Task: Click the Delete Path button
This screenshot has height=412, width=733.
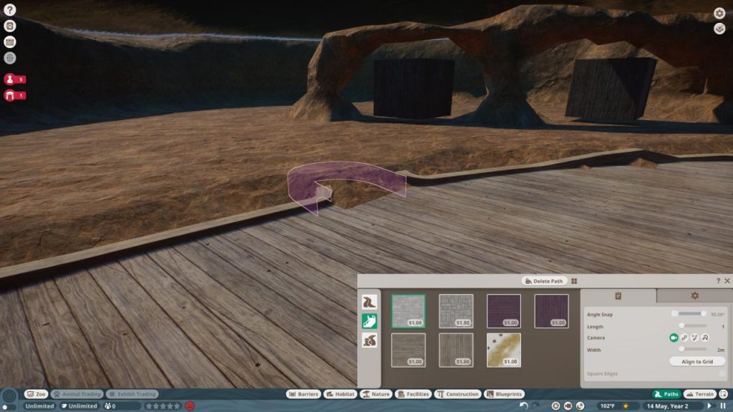Action: 544,281
